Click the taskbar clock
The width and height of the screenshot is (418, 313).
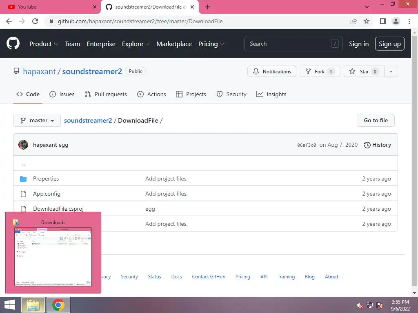point(400,305)
